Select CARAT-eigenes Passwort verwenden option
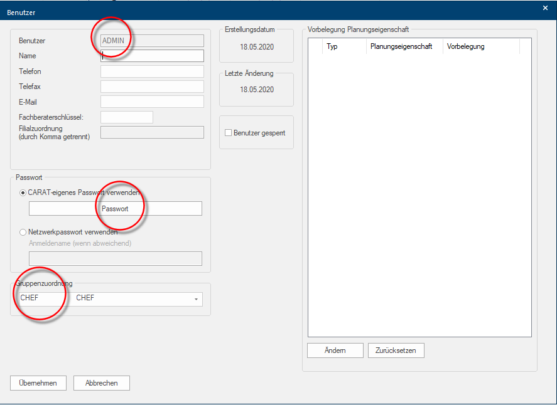The height and width of the screenshot is (405, 557). (23, 192)
